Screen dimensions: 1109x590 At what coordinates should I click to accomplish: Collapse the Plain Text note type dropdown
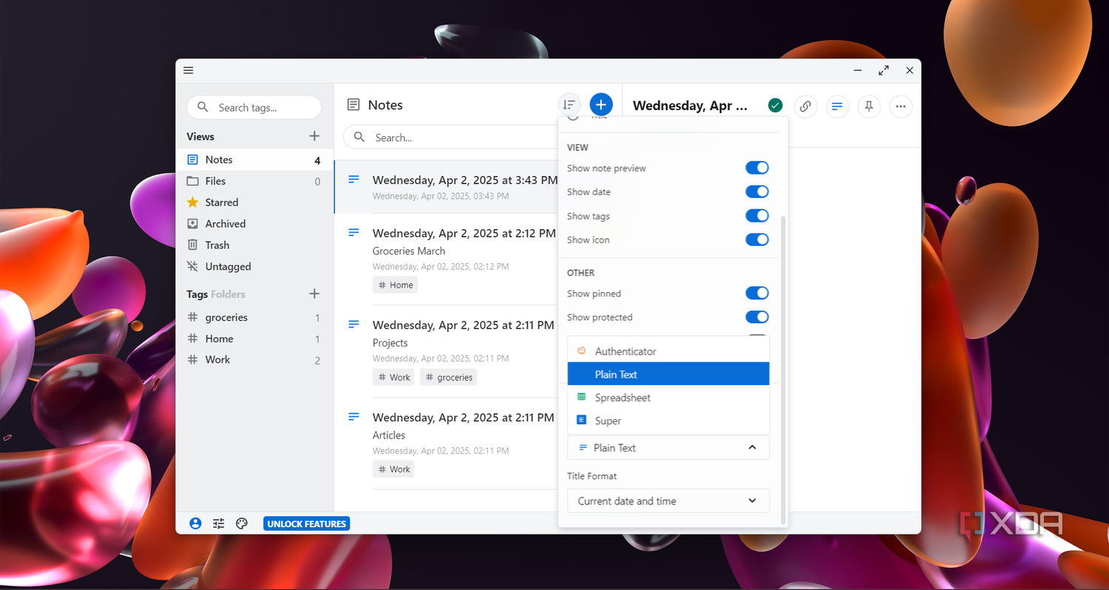(x=668, y=447)
